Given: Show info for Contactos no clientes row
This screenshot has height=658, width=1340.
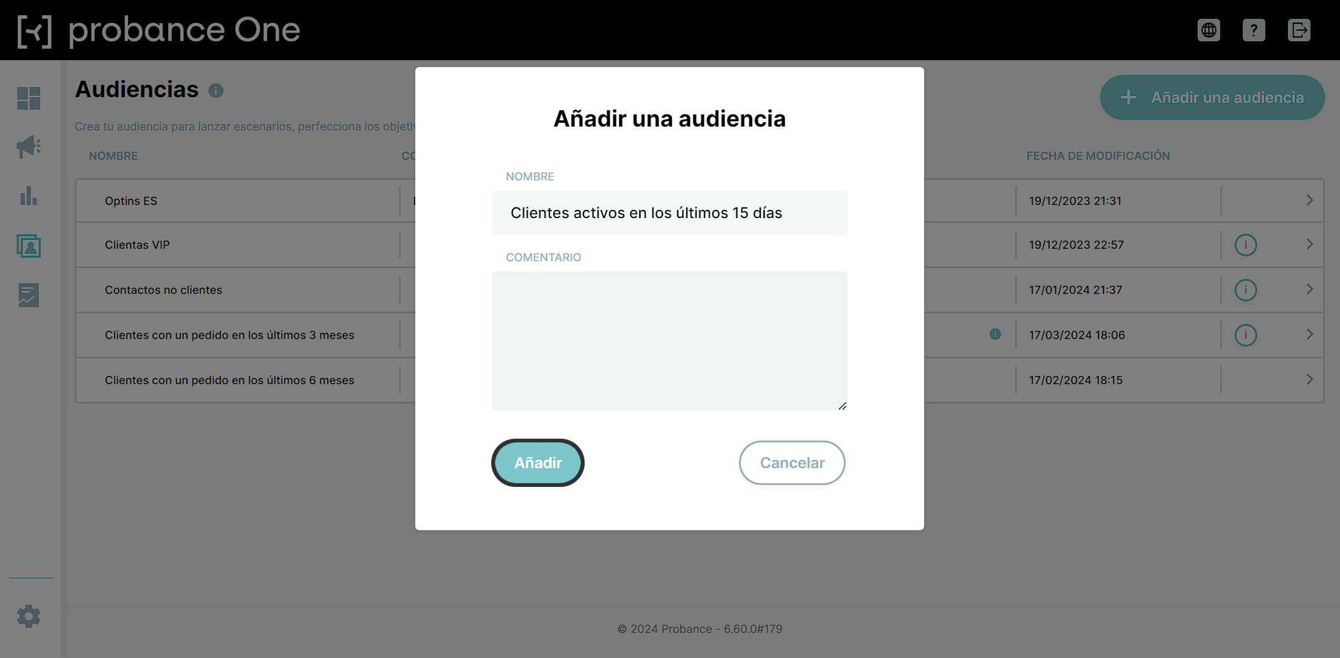Looking at the screenshot, I should pos(1246,290).
